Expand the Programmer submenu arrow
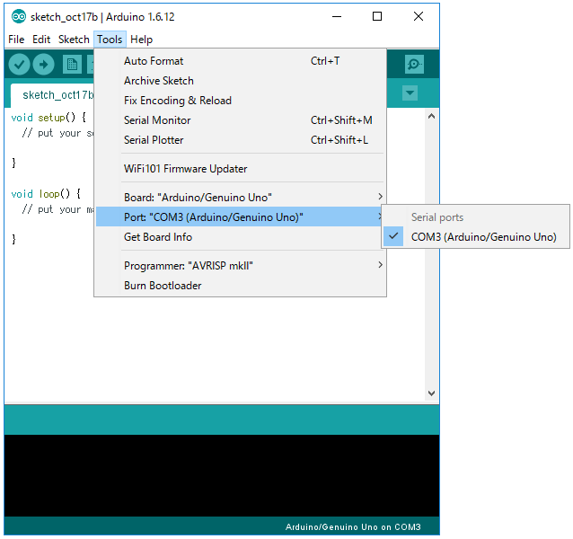 (x=381, y=265)
